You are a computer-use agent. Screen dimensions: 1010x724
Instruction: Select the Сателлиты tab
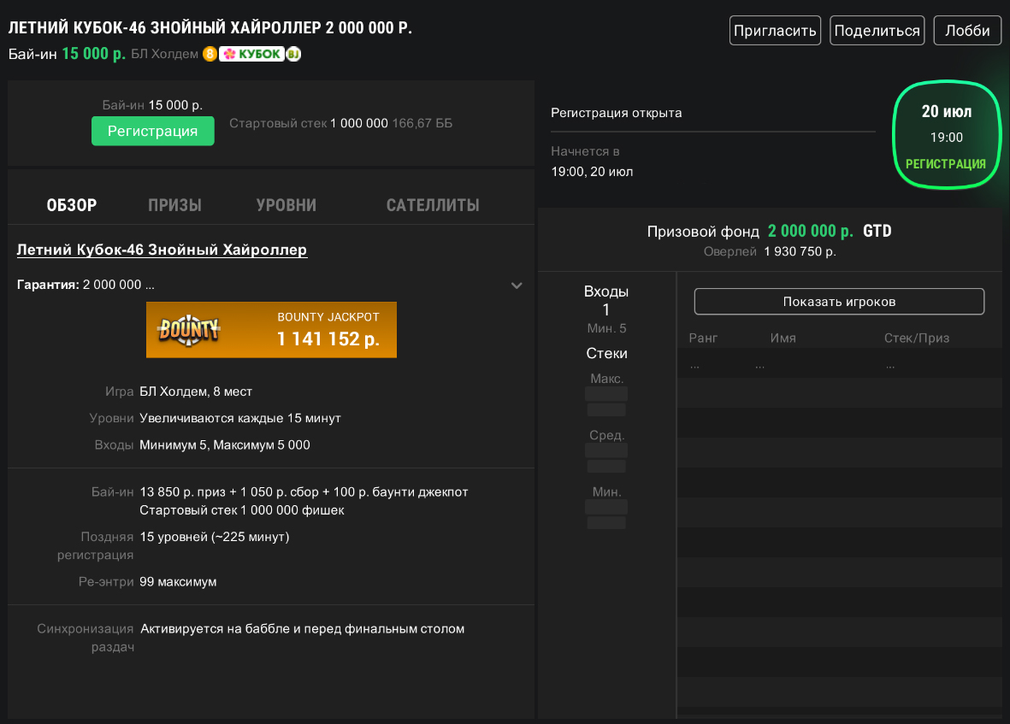point(433,205)
